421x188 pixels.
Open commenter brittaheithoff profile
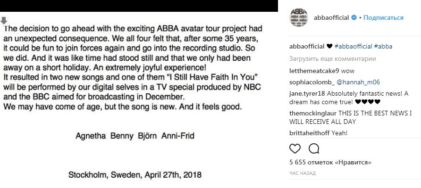pos(310,133)
